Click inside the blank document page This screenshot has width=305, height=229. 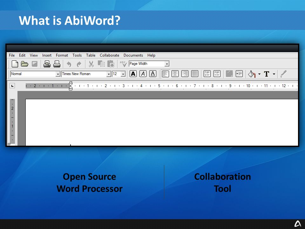[x=162, y=122]
